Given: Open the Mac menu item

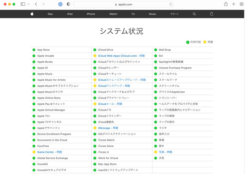Looking at the screenshot, I should (50, 14).
